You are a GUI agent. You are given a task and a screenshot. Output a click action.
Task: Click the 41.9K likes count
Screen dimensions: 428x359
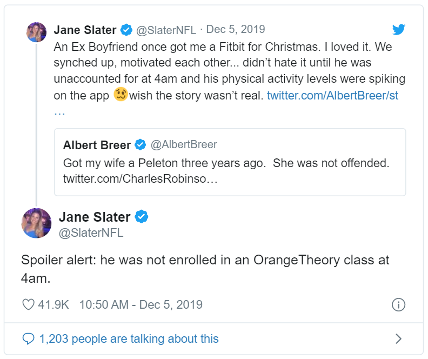[x=54, y=304]
